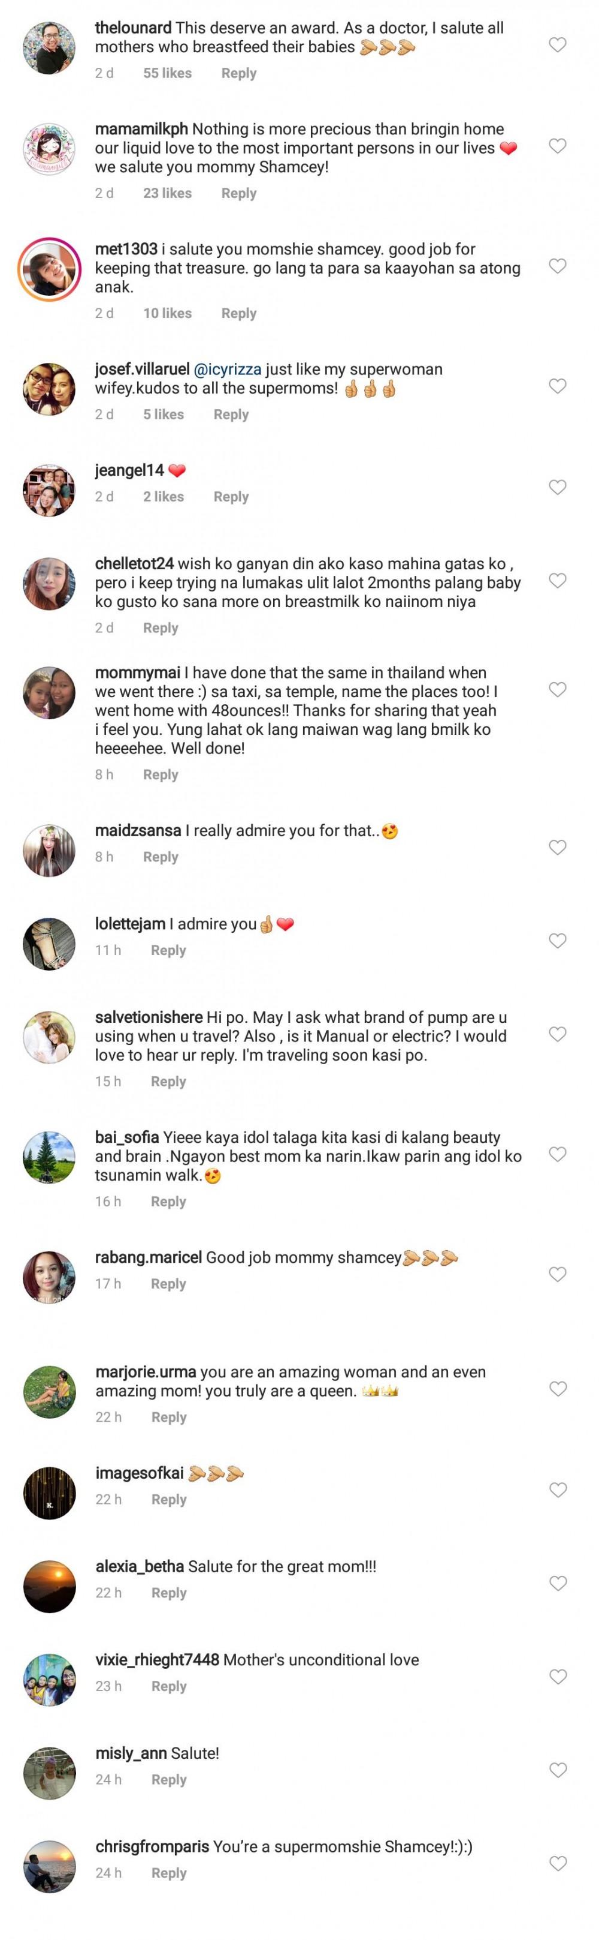
Task: Reply to thelounard's comment
Action: pos(238,73)
